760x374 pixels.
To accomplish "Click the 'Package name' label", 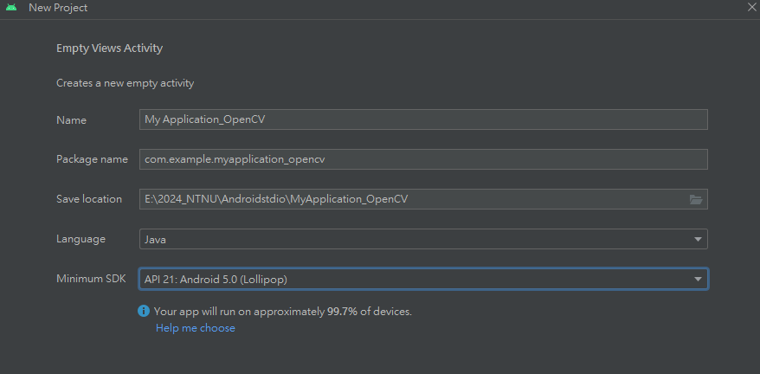I will [x=92, y=159].
